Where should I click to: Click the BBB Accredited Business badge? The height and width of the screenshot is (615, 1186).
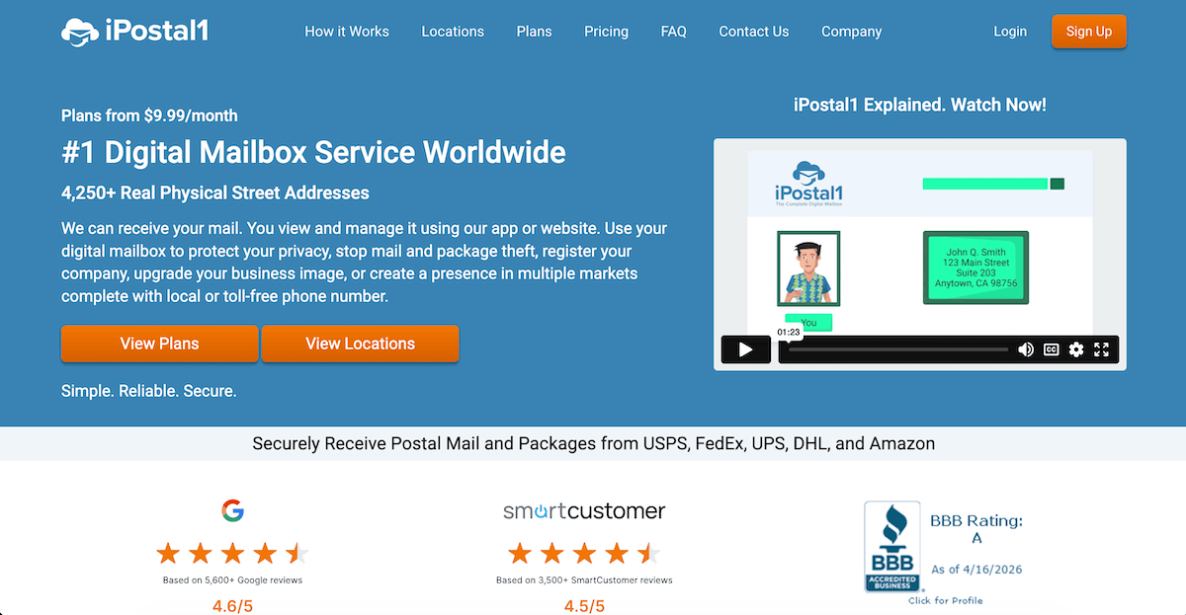[x=892, y=546]
